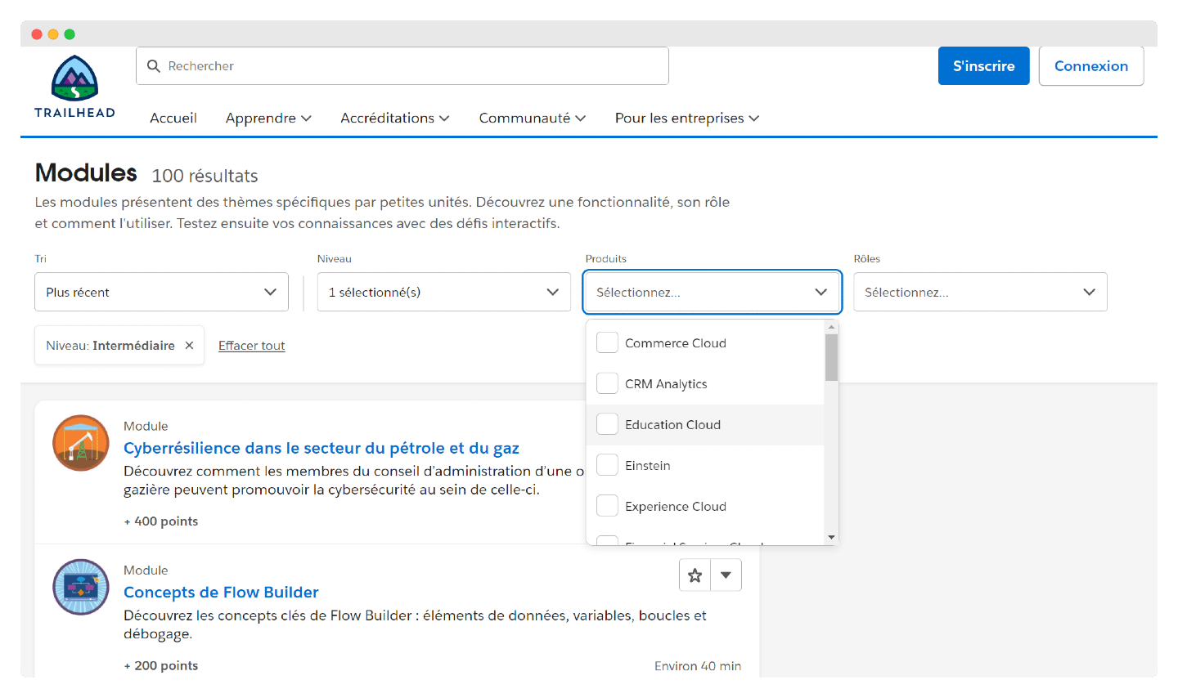Open the Niveau filter dropdown
The image size is (1178, 698).
[x=443, y=292]
